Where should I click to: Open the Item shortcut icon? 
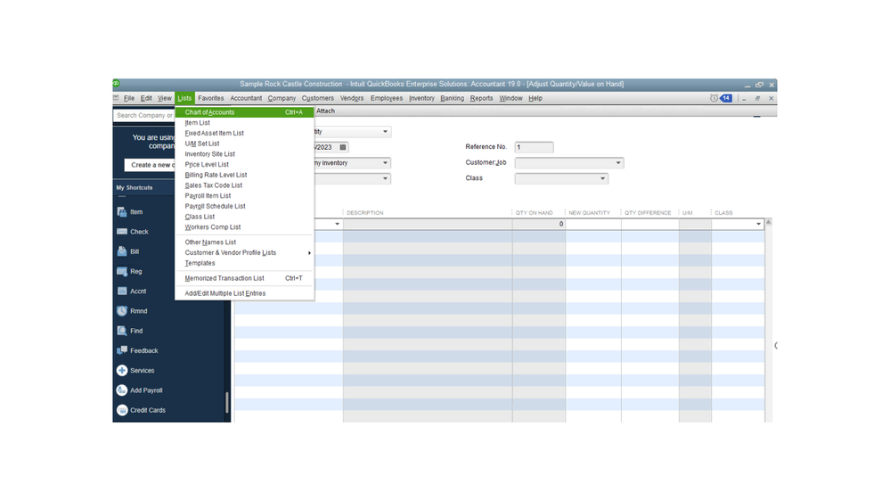[x=122, y=212]
